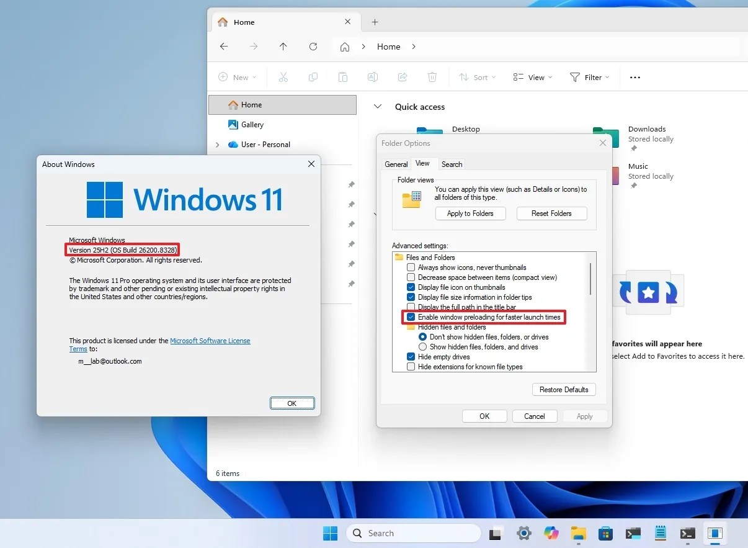Select the View tab in Folder Options
This screenshot has height=548, width=748.
point(422,163)
